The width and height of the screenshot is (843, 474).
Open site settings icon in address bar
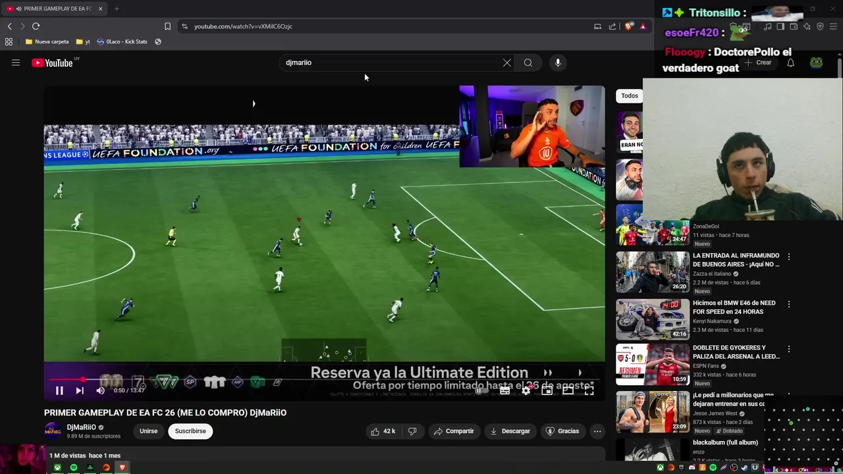tap(184, 26)
